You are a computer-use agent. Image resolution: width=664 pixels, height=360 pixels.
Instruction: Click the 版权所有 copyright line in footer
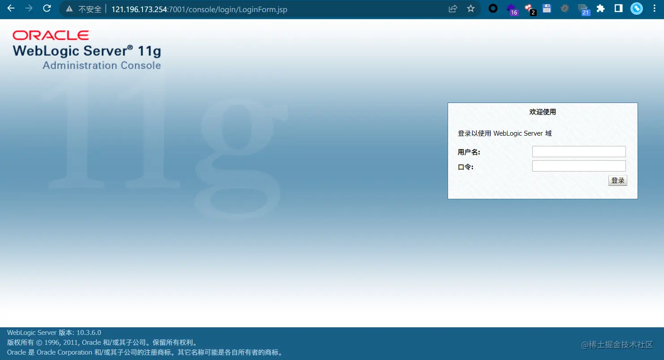pos(102,343)
